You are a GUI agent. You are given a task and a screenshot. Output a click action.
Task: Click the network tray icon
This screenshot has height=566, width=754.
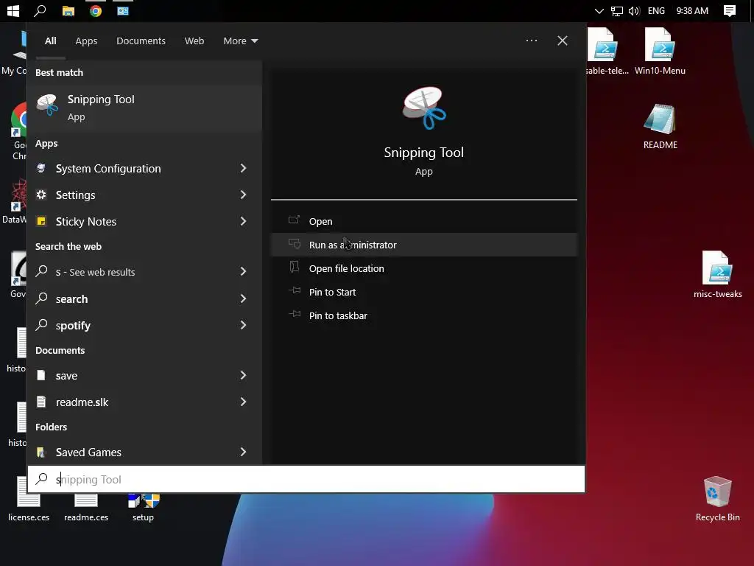616,10
